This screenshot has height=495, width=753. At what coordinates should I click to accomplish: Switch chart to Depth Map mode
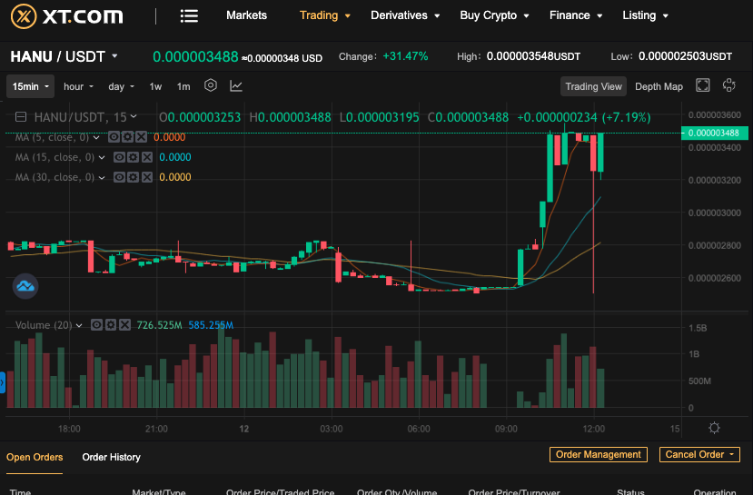[x=659, y=86]
